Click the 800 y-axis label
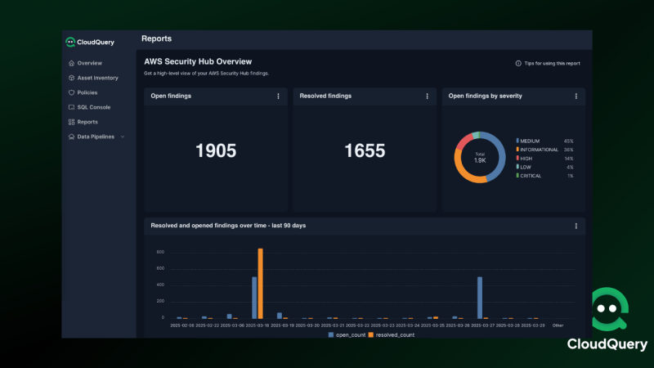The height and width of the screenshot is (368, 654). coord(160,252)
